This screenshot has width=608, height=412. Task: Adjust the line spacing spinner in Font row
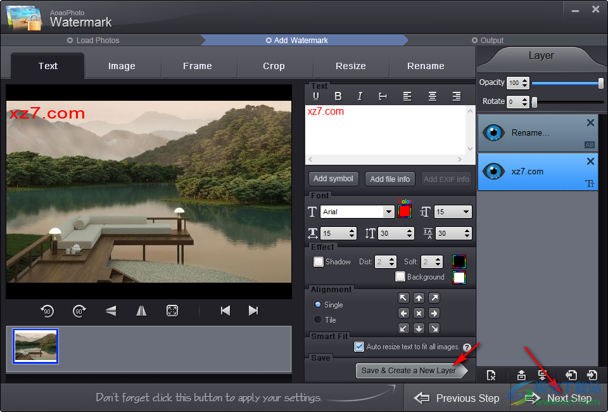(x=410, y=233)
